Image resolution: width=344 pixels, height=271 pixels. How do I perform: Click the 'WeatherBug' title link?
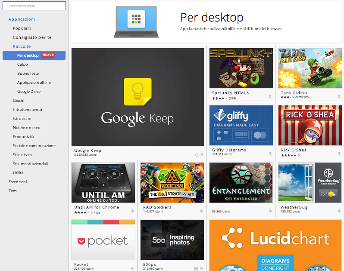click(294, 207)
